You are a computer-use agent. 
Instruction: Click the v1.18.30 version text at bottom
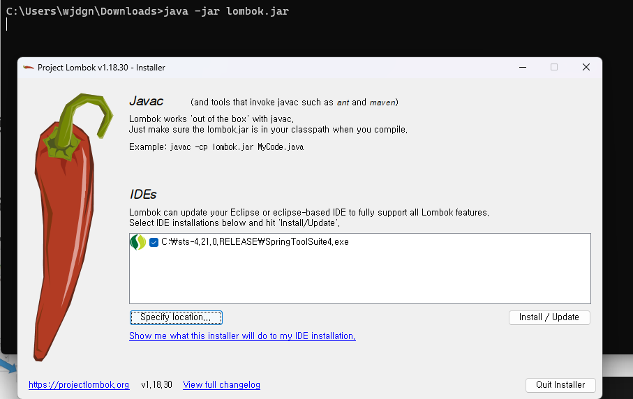156,385
